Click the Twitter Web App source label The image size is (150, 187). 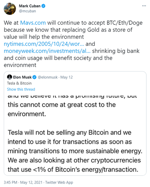pos(59,182)
